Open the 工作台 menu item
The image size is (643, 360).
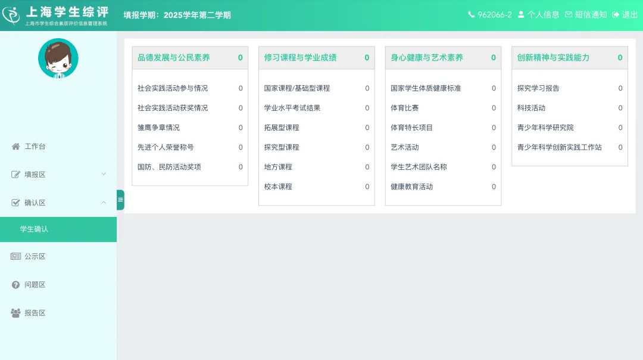pos(58,147)
